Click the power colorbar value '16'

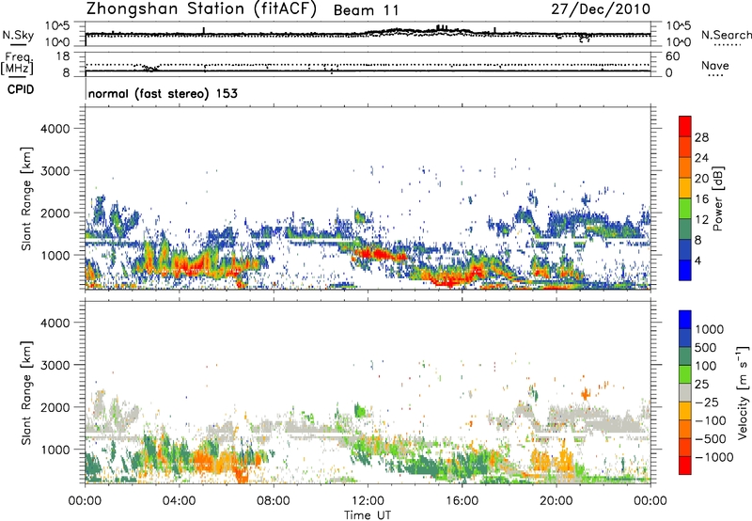[701, 199]
